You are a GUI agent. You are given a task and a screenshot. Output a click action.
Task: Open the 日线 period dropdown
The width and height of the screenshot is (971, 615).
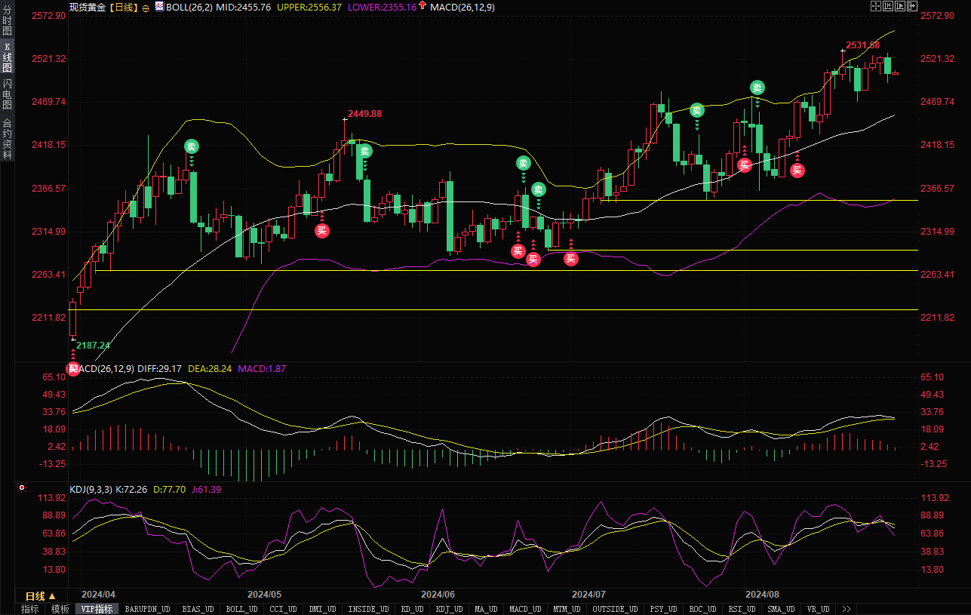pyautogui.click(x=41, y=596)
